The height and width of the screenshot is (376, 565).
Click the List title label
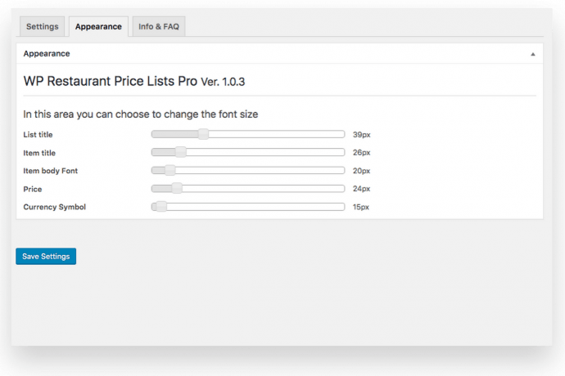pyautogui.click(x=38, y=135)
